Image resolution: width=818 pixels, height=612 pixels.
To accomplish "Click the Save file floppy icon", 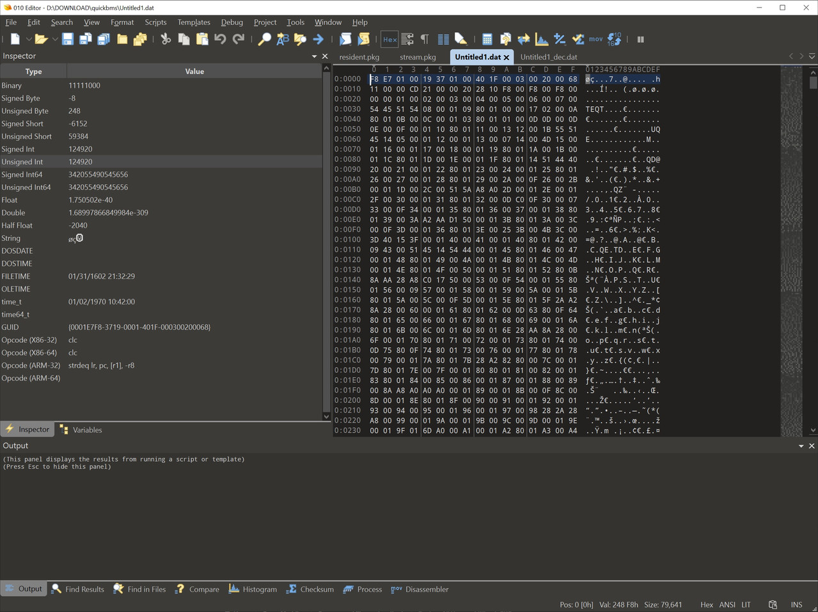I will click(x=67, y=40).
